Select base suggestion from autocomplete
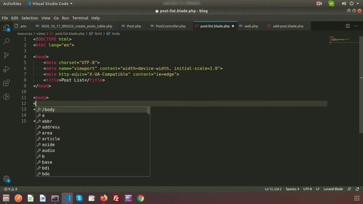The width and height of the screenshot is (363, 204). (93, 162)
